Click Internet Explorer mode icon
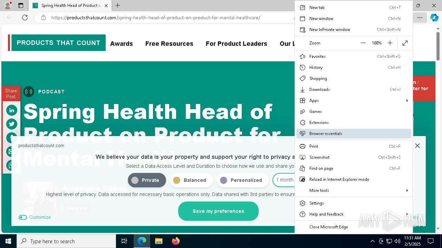The height and width of the screenshot is (248, 442). click(302, 179)
